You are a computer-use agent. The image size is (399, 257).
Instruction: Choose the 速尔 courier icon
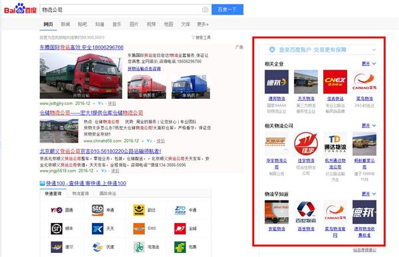[57, 247]
